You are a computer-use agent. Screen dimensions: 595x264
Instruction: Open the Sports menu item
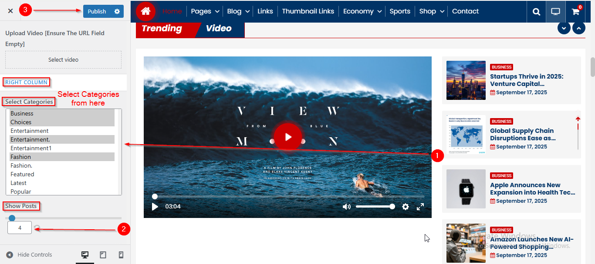pyautogui.click(x=400, y=11)
